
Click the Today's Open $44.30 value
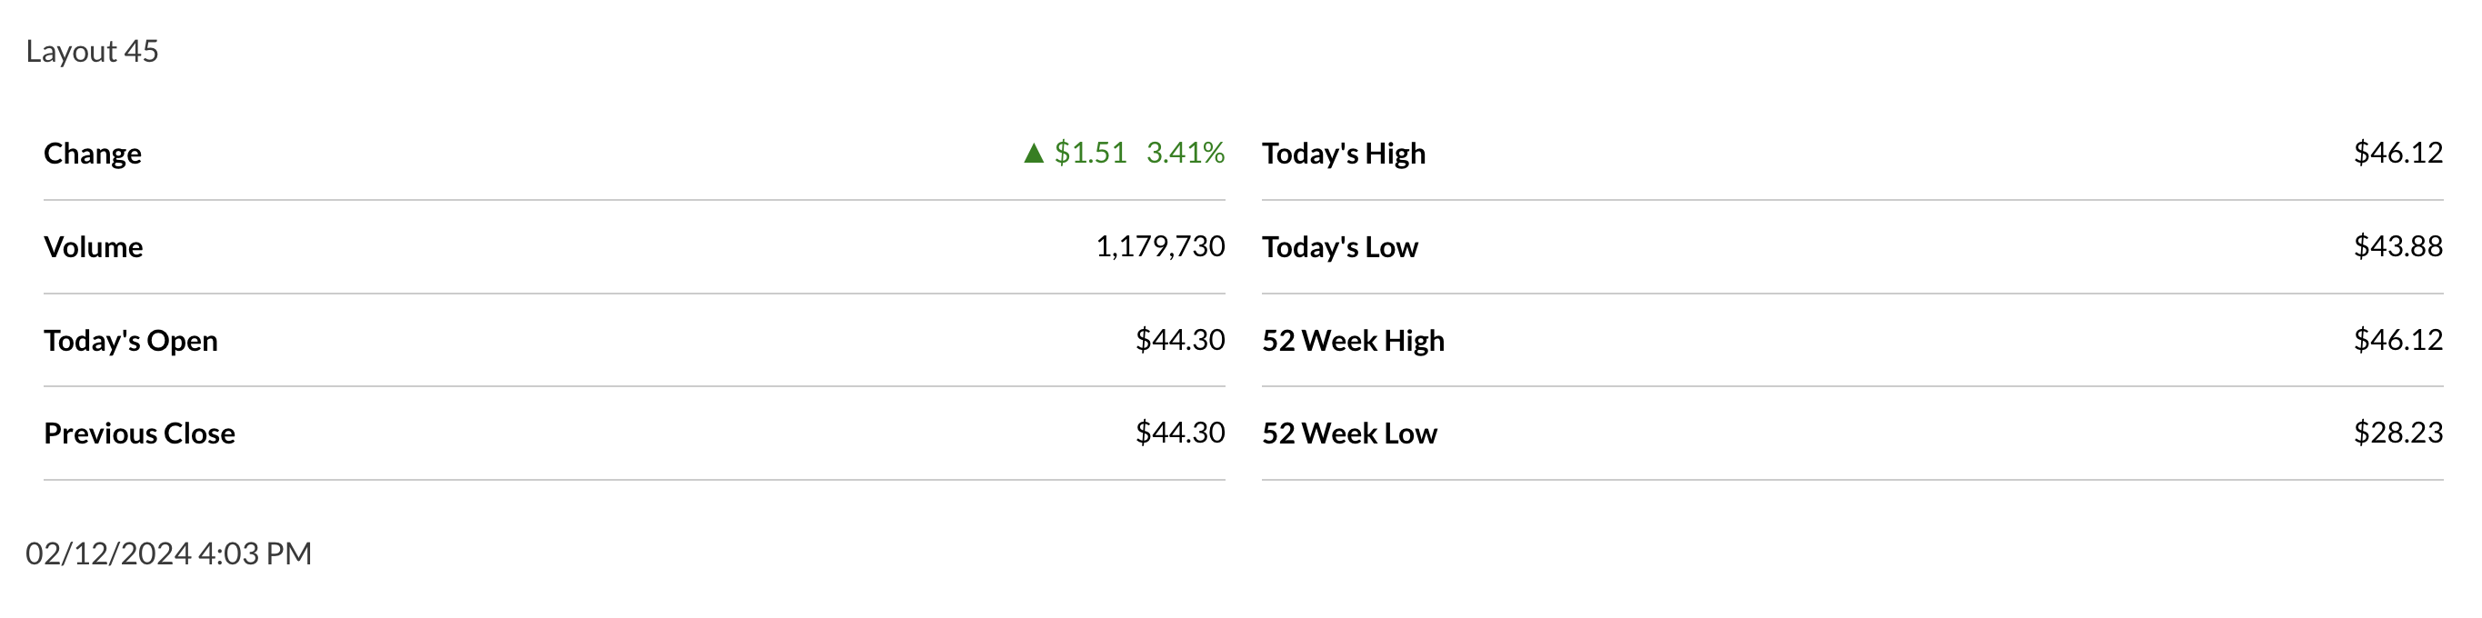click(1179, 340)
